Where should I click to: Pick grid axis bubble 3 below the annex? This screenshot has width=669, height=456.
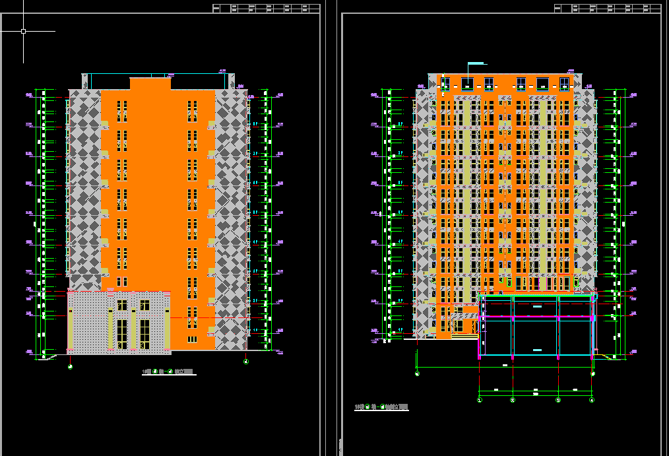(x=558, y=400)
